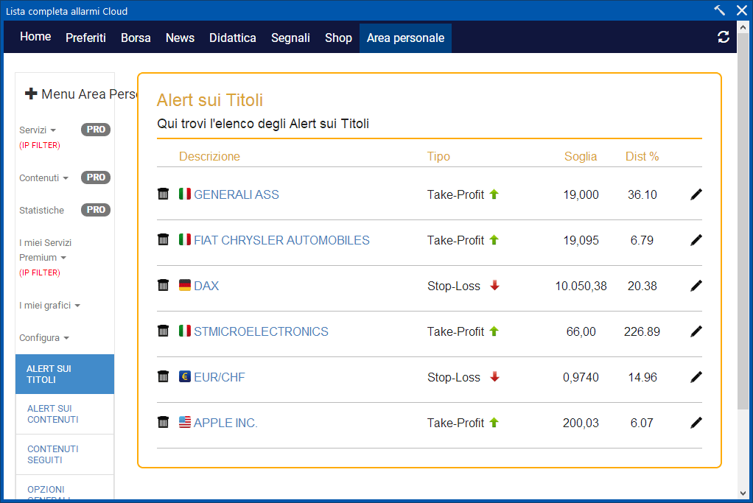The image size is (753, 503).
Task: Click the Tipo column header
Action: click(x=438, y=156)
